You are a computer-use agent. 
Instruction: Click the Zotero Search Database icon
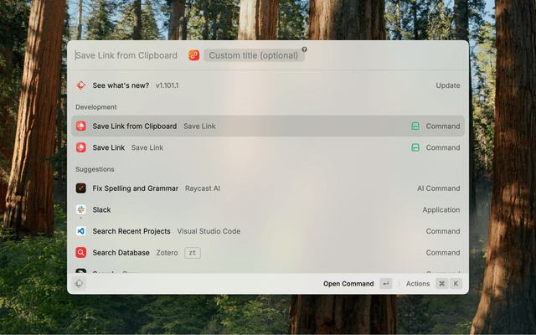(x=81, y=252)
